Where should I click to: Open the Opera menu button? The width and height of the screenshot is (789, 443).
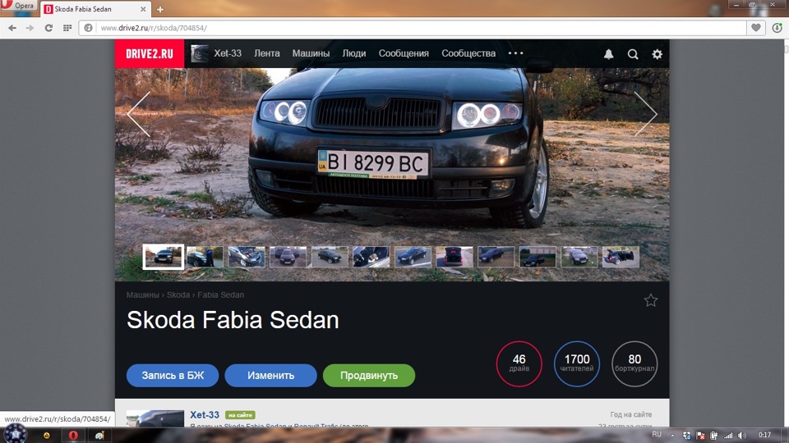coord(18,6)
